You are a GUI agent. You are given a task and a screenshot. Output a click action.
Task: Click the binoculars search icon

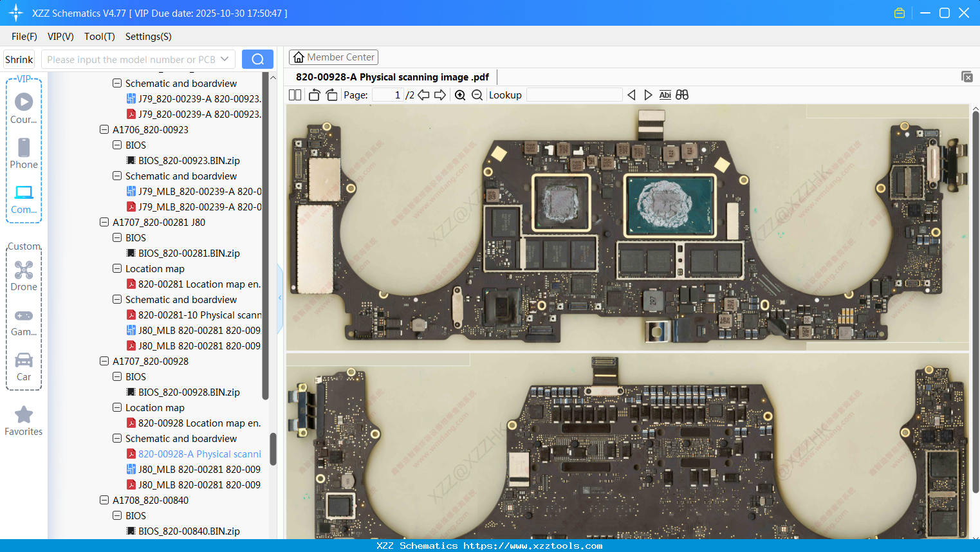(x=682, y=95)
